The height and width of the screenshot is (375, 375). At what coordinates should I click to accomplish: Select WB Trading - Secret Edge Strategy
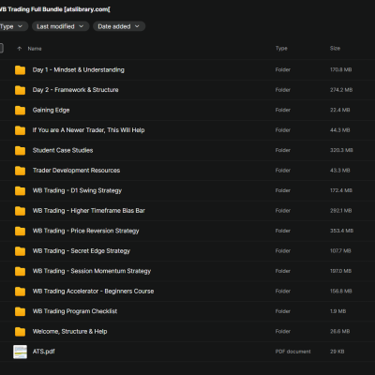coord(82,251)
